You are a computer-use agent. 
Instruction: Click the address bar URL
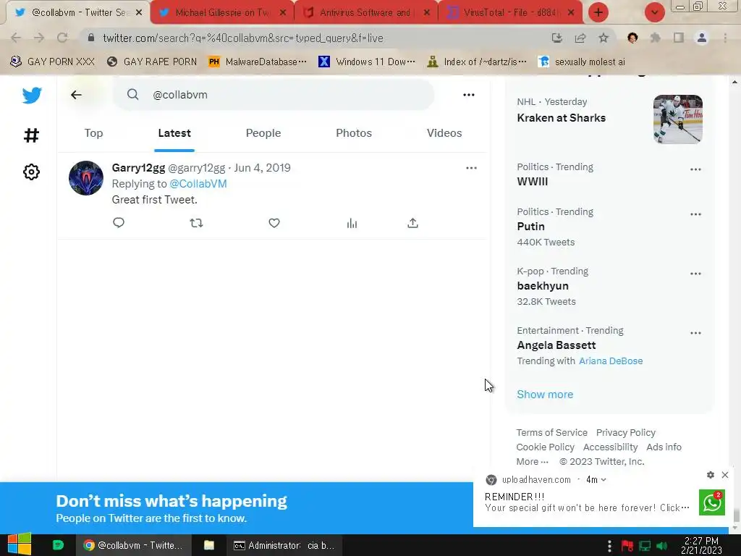(x=243, y=38)
